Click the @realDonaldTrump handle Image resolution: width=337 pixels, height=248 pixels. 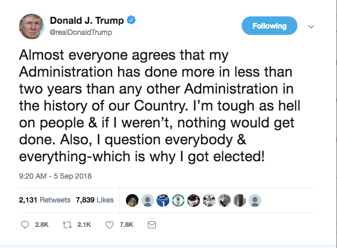tap(81, 32)
